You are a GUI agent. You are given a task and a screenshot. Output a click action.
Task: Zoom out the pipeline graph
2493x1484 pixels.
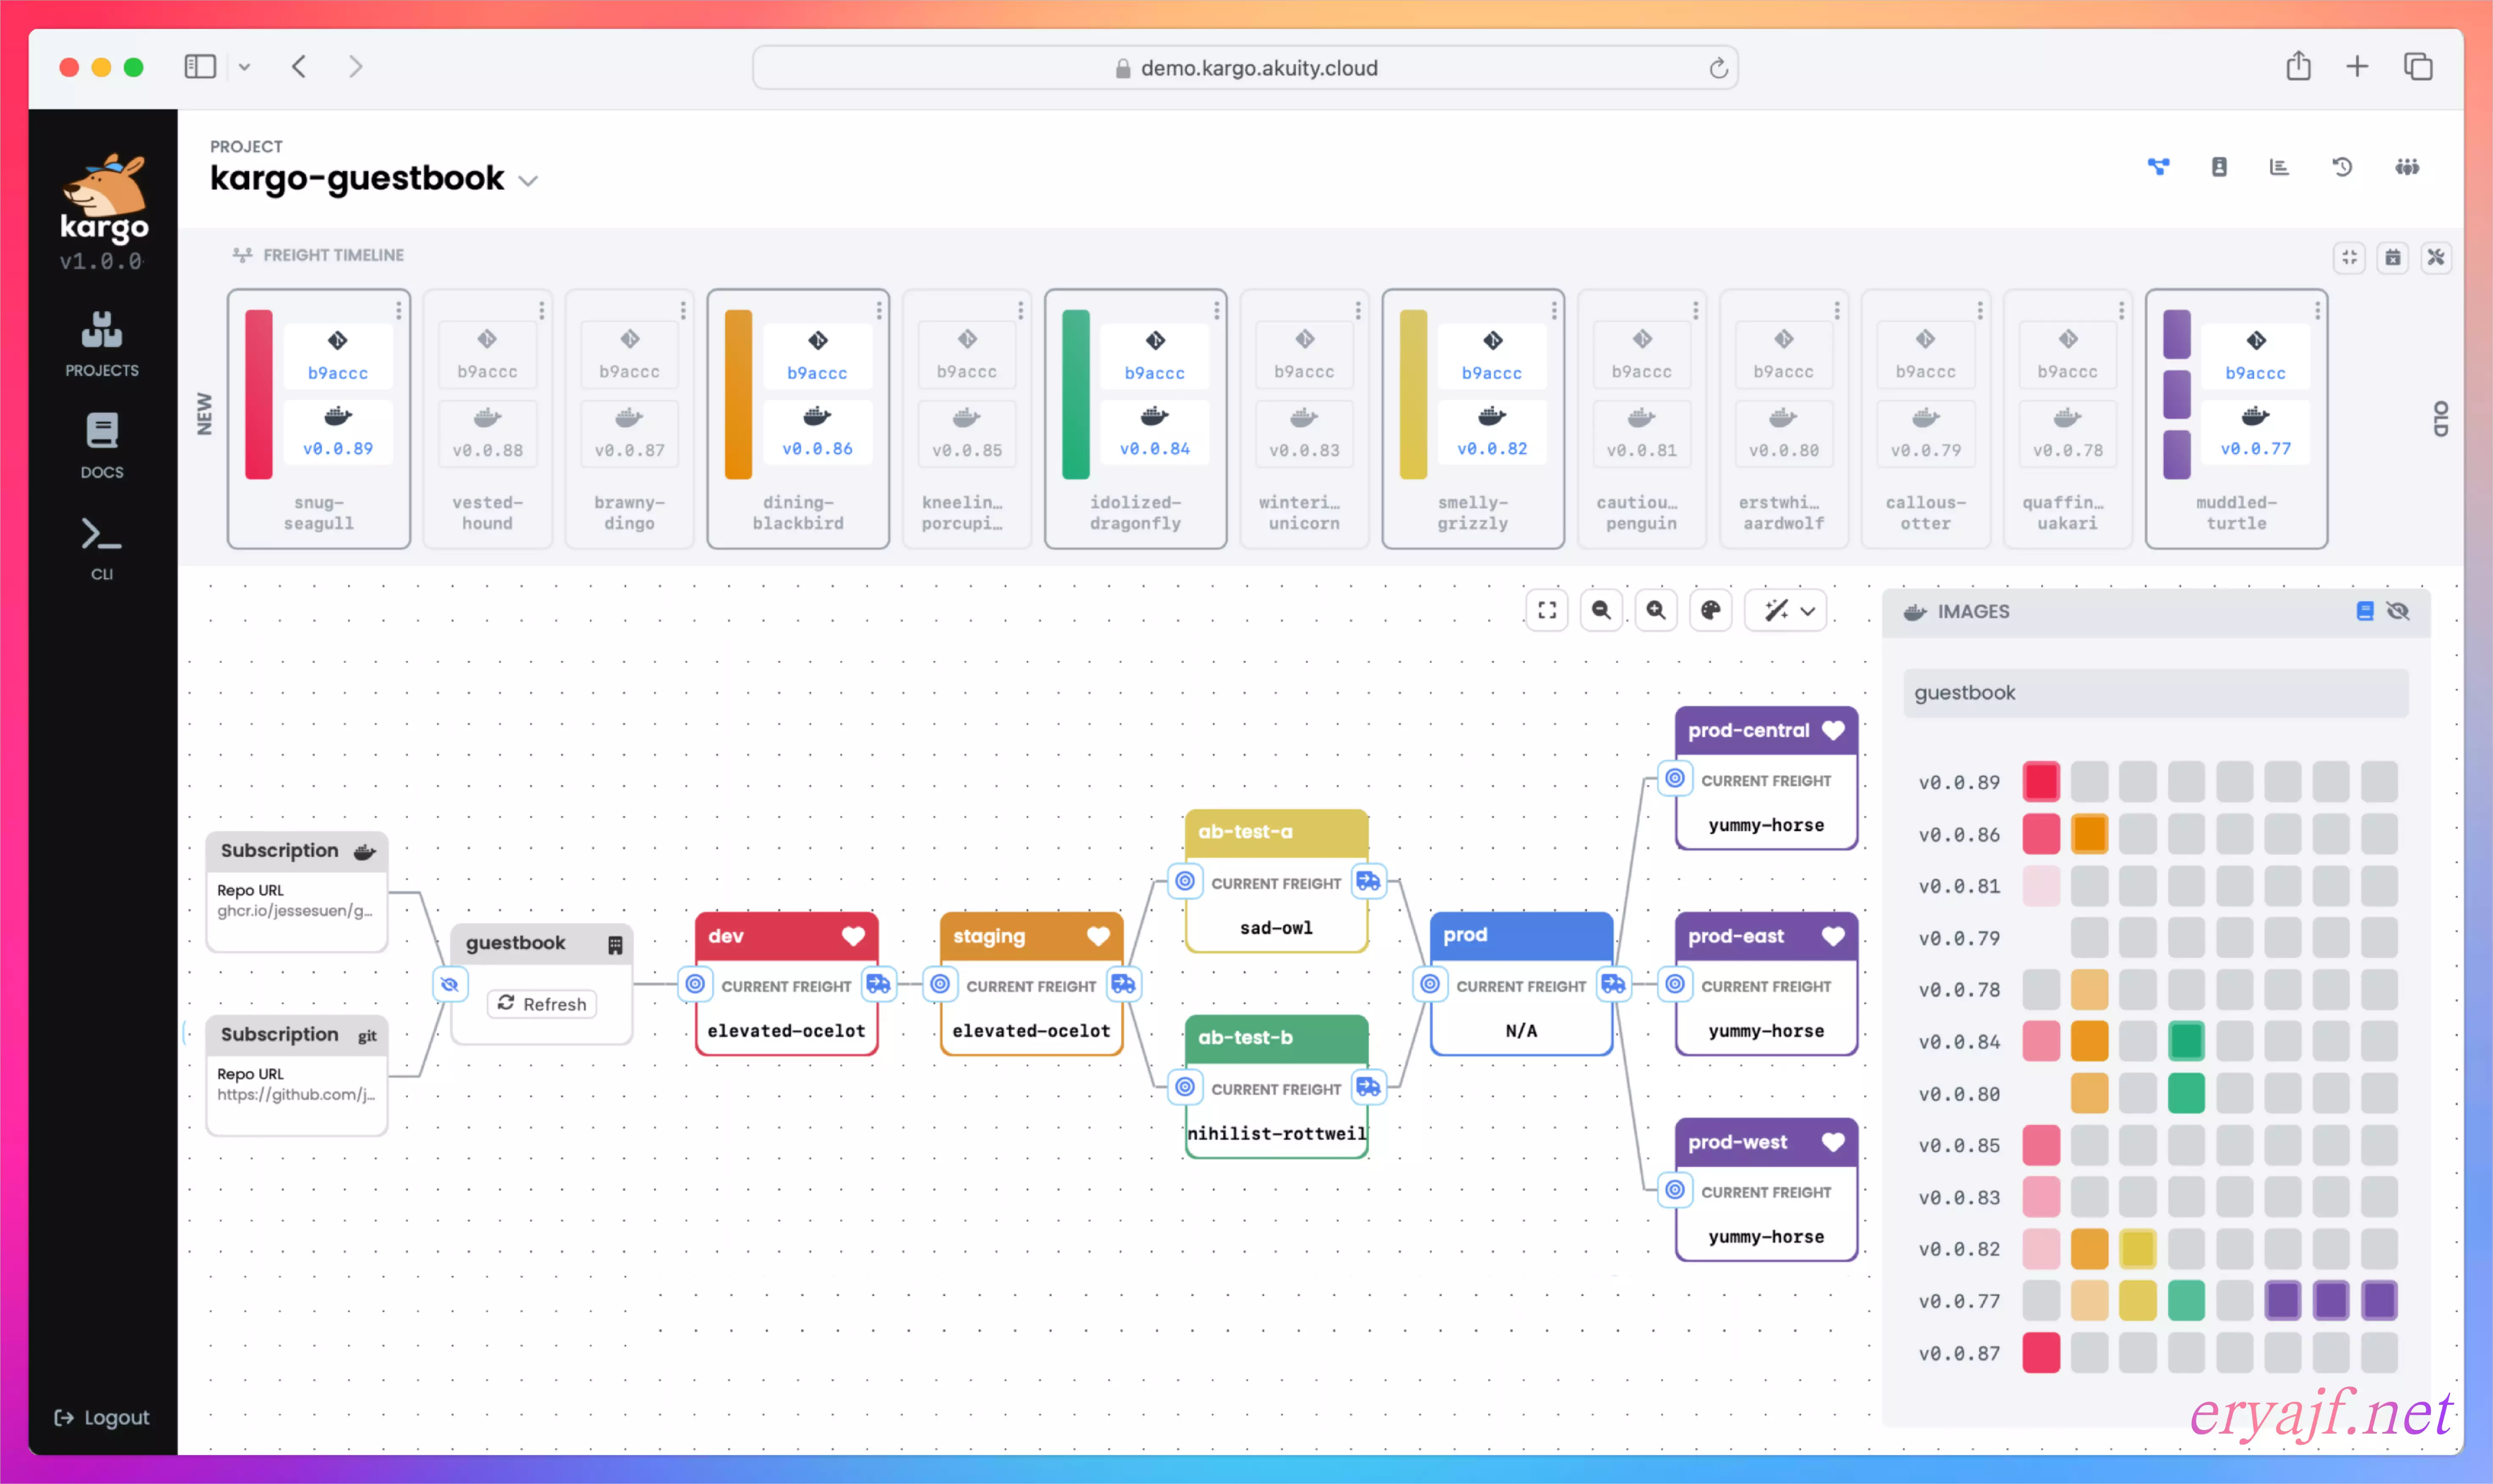coord(1601,610)
